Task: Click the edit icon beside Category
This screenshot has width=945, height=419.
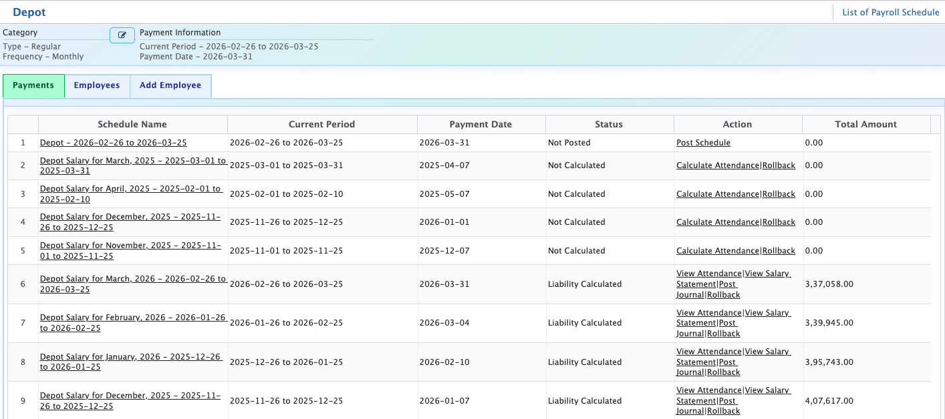Action: [x=122, y=35]
